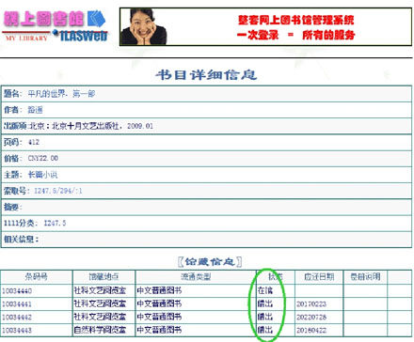Viewport: 414px width, 342px height.
Task: Click the 馆藏信息 section heading
Action: [x=210, y=261]
